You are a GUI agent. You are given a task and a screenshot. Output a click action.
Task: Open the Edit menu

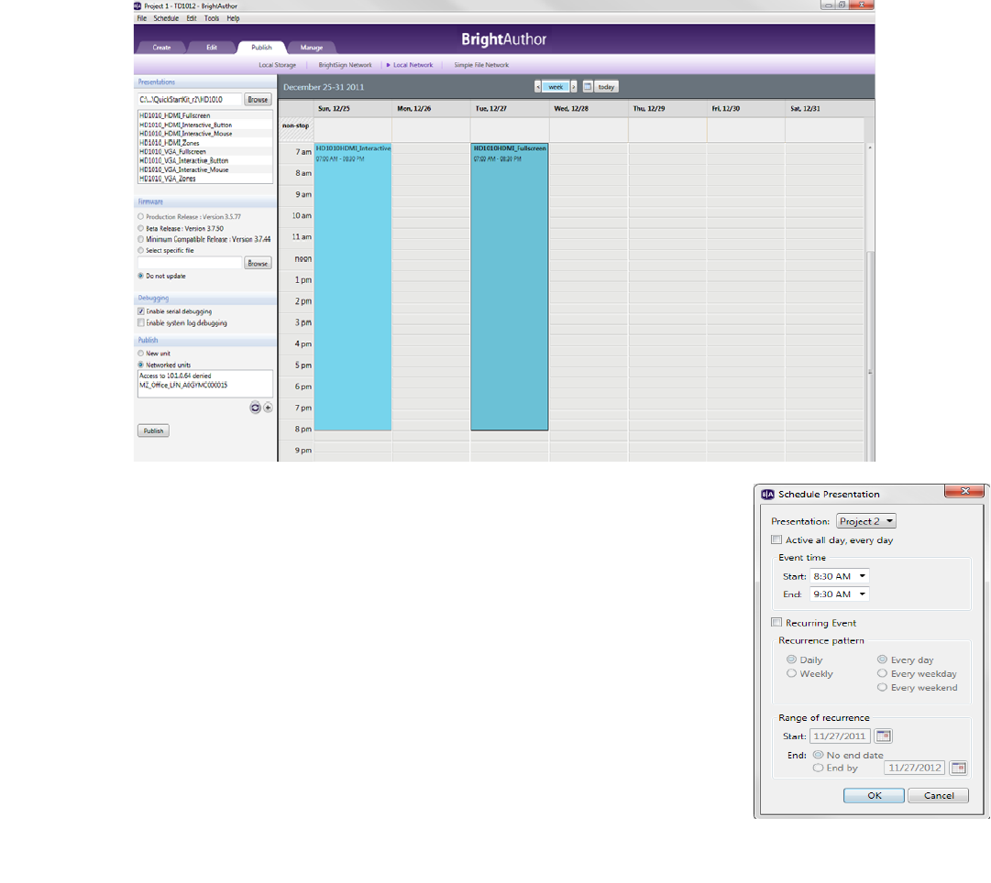point(192,18)
